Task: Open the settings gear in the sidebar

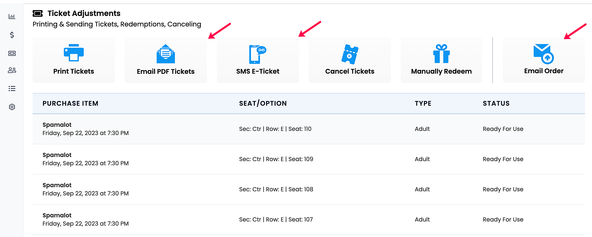Action: (12, 107)
